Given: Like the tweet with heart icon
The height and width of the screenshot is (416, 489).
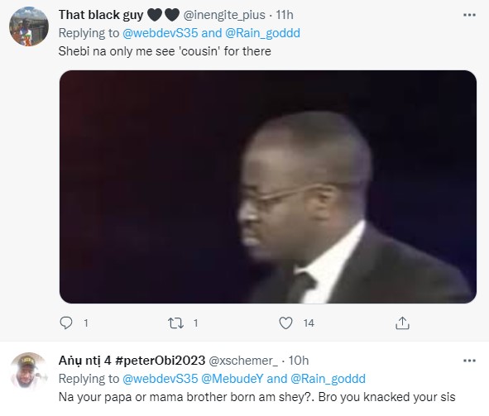Looking at the screenshot, I should pos(285,323).
